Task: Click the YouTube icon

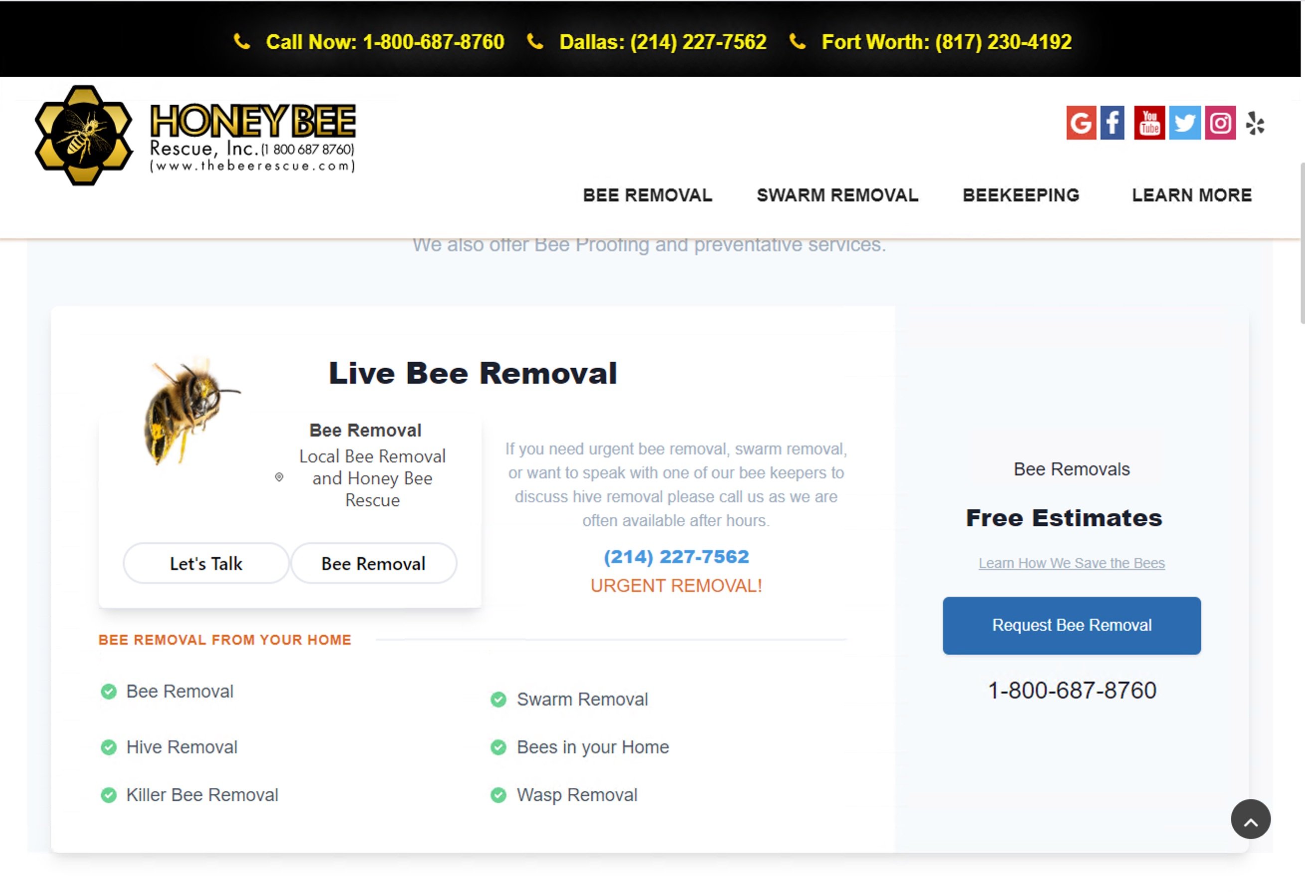Action: coord(1148,123)
